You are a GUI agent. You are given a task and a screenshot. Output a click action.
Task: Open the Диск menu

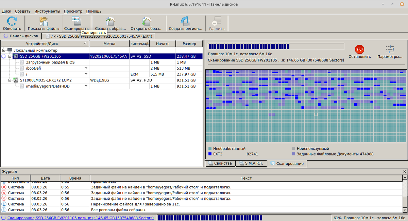coord(6,11)
